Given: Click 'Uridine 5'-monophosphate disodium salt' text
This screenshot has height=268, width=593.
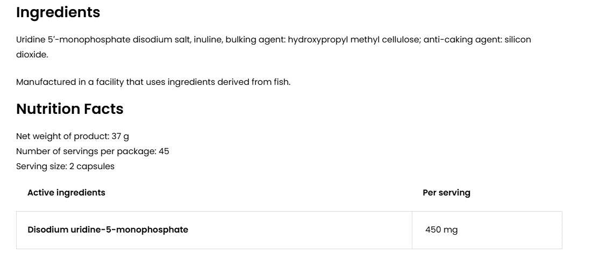Looking at the screenshot, I should pos(103,40).
